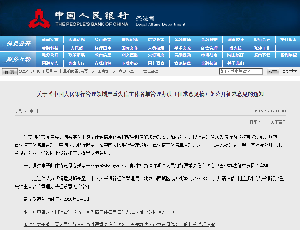Click the 搜索 search button
Viewport: 300px width, 230px height.
tap(273, 71)
